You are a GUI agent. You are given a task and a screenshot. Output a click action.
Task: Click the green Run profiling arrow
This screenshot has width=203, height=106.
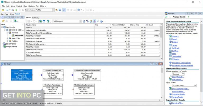click(x=16, y=10)
